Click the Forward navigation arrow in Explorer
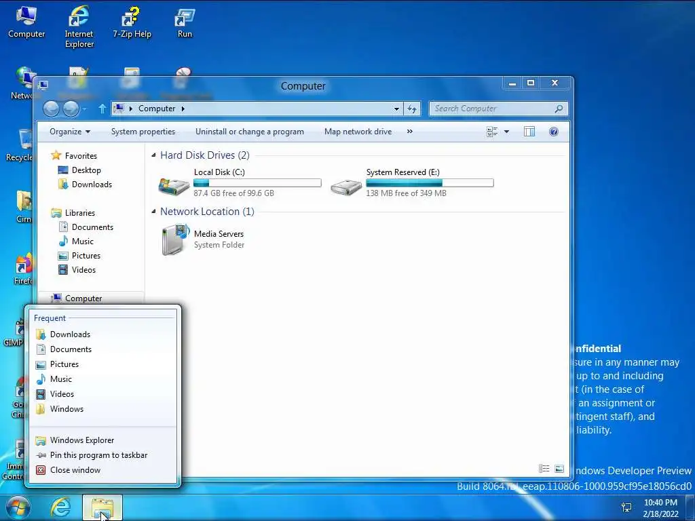This screenshot has width=695, height=521. point(71,109)
